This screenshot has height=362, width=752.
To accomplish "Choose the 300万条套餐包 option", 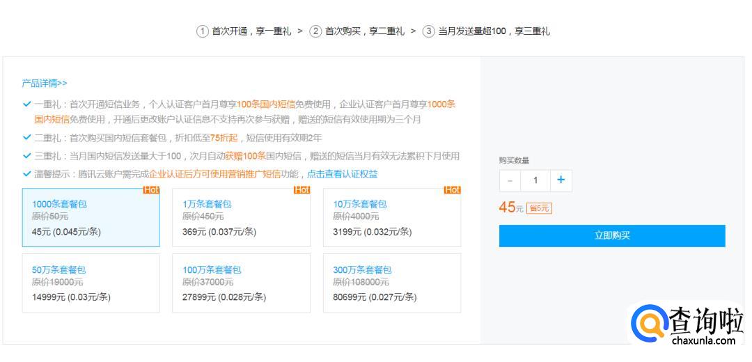I will pos(391,283).
